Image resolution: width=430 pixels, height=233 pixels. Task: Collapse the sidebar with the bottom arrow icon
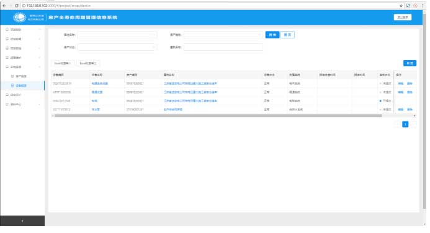click(x=22, y=221)
